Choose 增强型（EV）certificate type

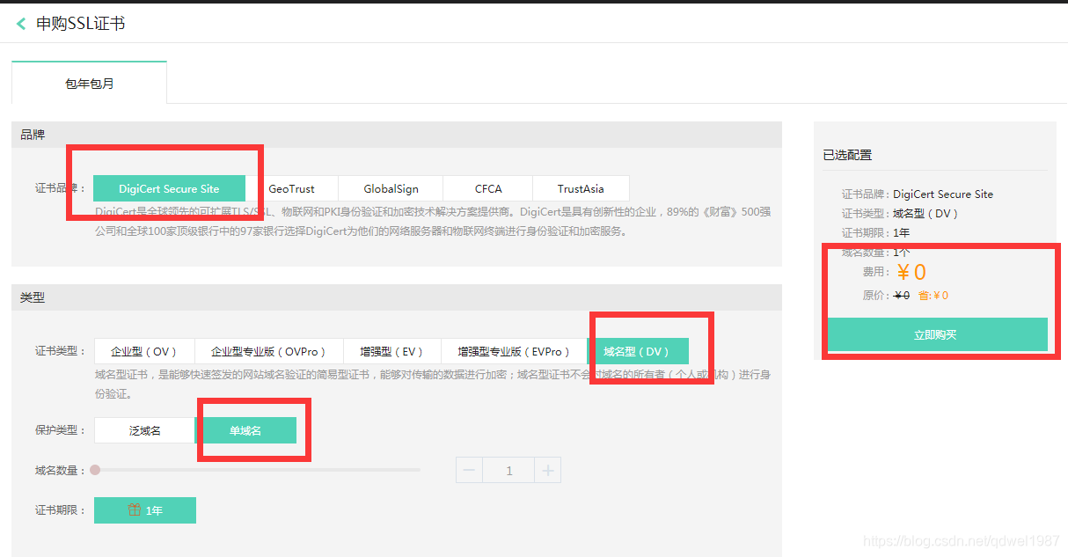point(392,351)
